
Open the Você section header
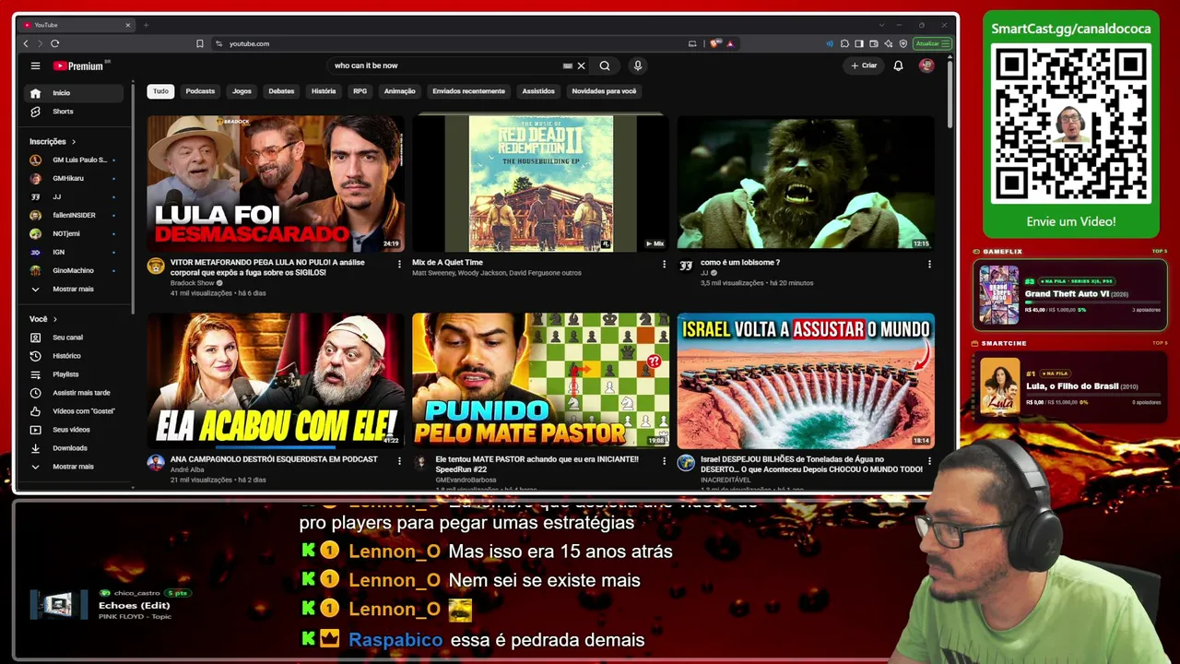(43, 319)
